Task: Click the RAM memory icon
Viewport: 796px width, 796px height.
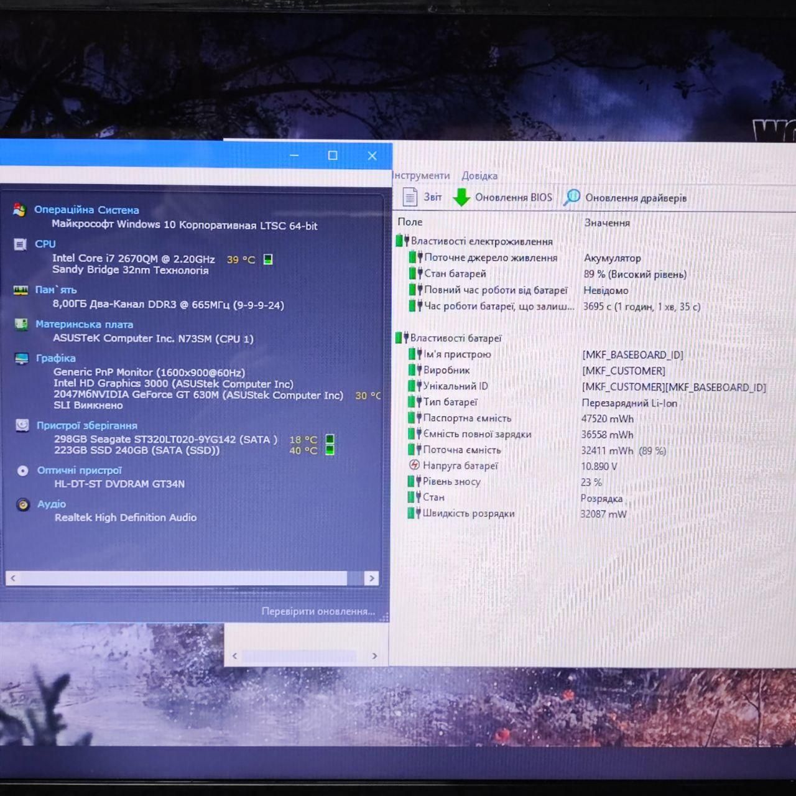Action: pos(21,290)
